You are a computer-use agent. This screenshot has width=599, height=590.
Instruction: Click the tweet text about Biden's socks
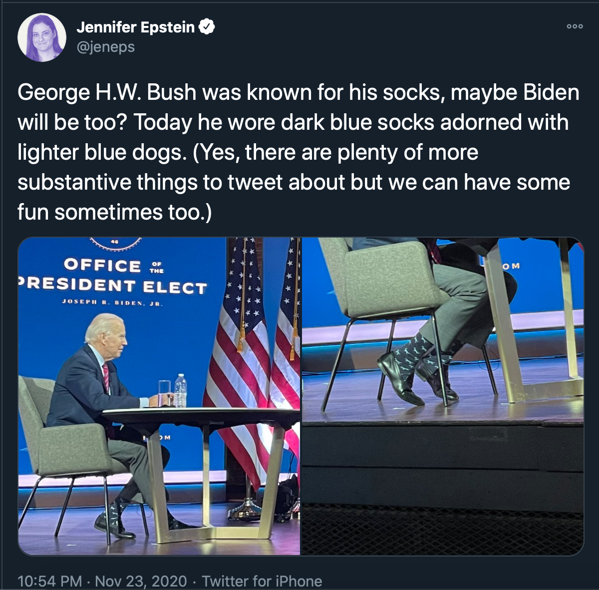coord(299,152)
